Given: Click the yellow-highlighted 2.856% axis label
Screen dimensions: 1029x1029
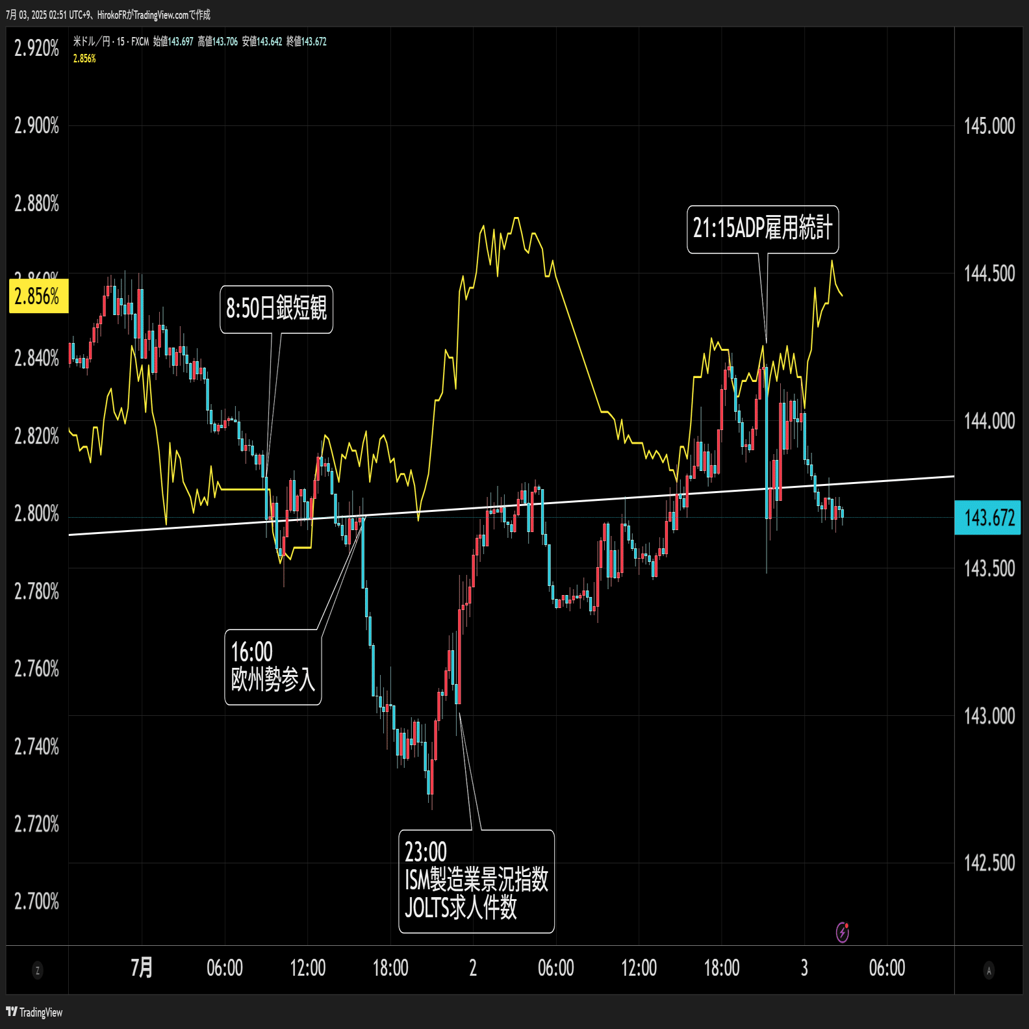Looking at the screenshot, I should coord(38,296).
